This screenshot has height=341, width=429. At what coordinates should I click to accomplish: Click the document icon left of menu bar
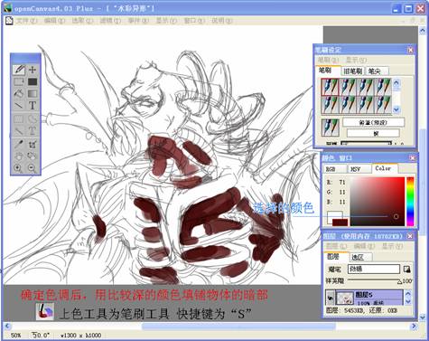click(9, 21)
